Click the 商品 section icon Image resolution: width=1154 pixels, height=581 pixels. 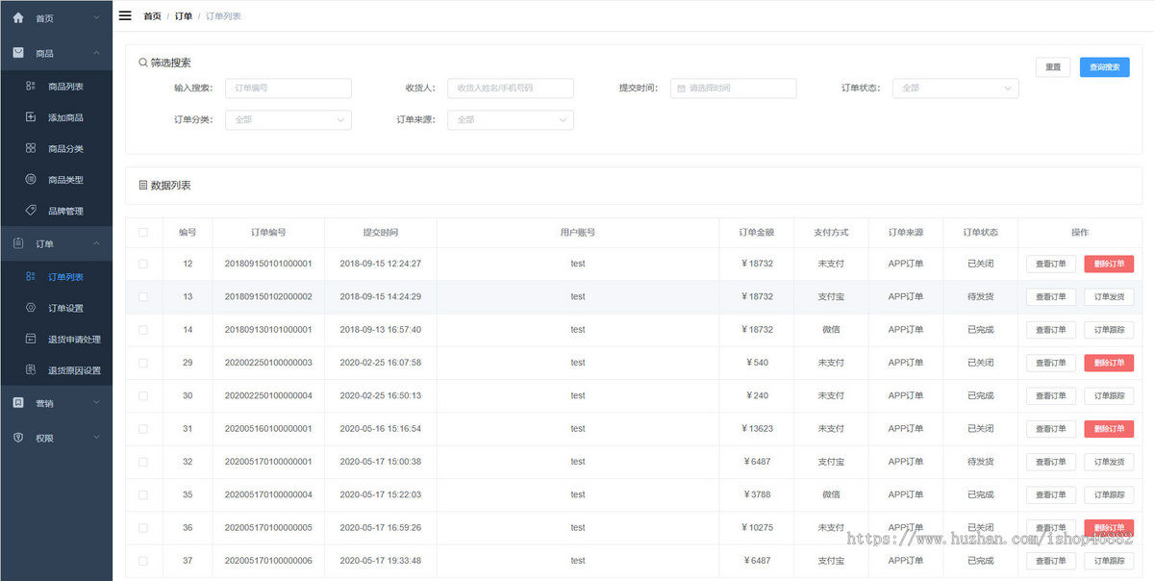(18, 53)
